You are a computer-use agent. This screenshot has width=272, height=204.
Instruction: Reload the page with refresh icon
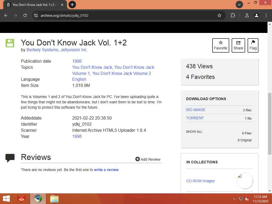pyautogui.click(x=25, y=15)
